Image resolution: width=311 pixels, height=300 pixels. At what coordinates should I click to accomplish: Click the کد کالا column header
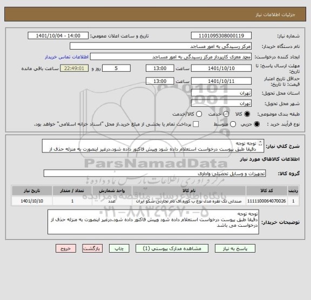click(267, 191)
